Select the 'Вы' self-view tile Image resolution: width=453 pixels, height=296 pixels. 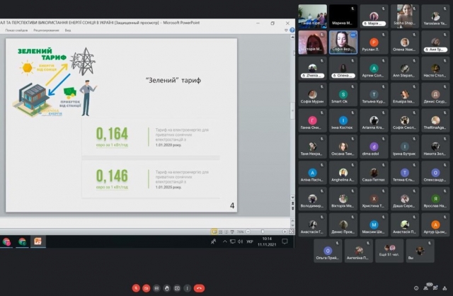pos(420,251)
